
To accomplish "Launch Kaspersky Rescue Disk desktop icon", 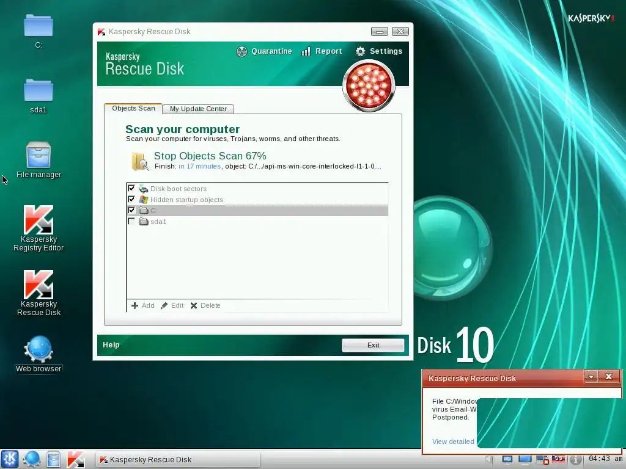I will (x=39, y=293).
